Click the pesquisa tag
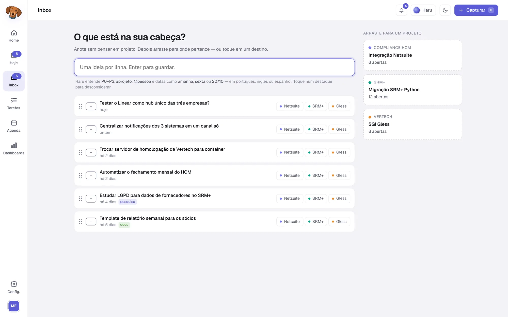The image size is (508, 317). pyautogui.click(x=128, y=202)
